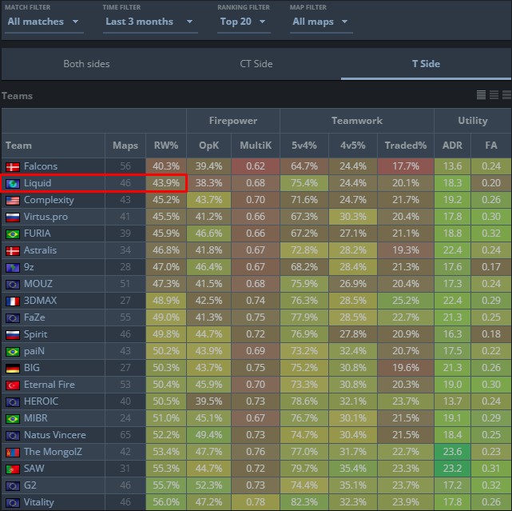The width and height of the screenshot is (512, 511).
Task: Click the Vitality flag icon
Action: click(x=13, y=502)
